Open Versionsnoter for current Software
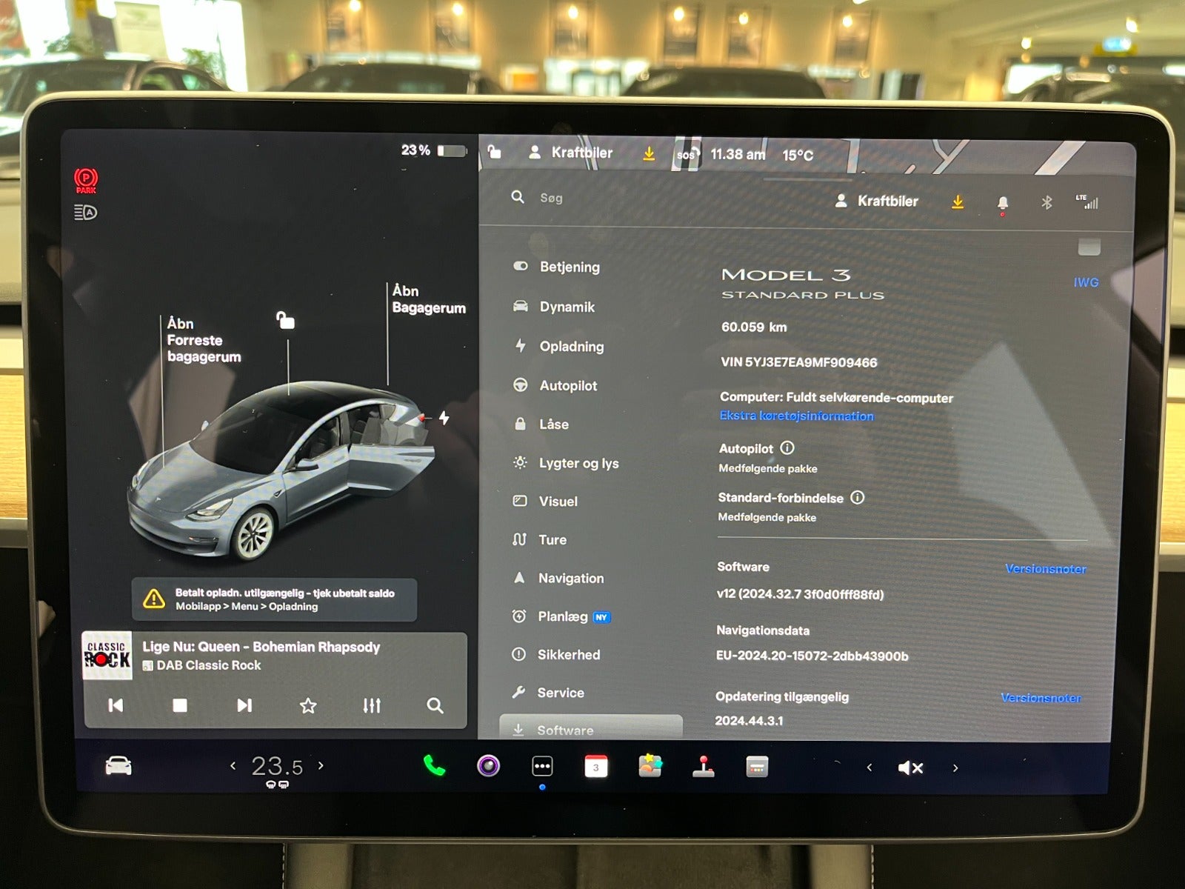This screenshot has width=1185, height=889. coord(1045,569)
